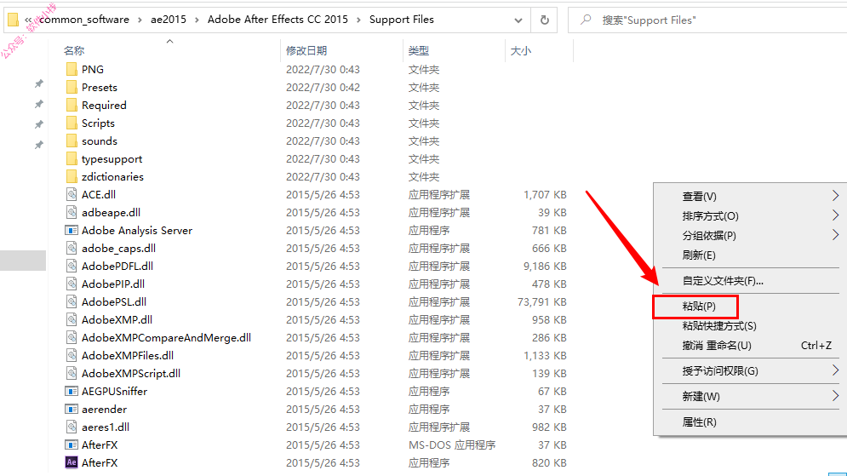The height and width of the screenshot is (476, 847).
Task: Click the 73,791 KB size cell
Action: [541, 301]
